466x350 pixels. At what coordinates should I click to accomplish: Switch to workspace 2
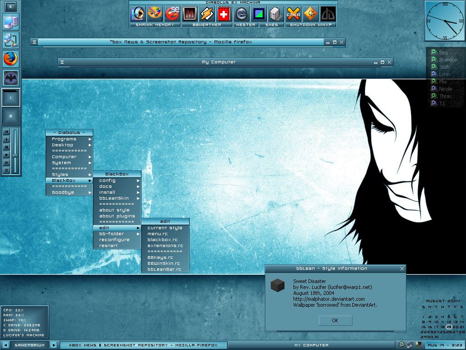point(11,116)
